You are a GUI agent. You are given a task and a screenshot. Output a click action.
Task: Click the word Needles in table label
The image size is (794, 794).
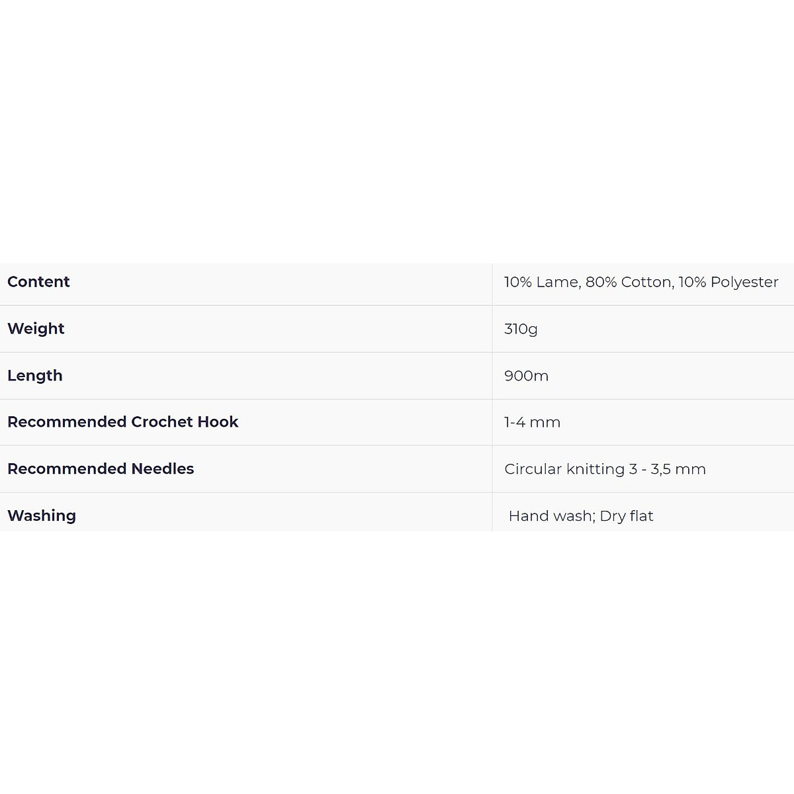pyautogui.click(x=163, y=469)
